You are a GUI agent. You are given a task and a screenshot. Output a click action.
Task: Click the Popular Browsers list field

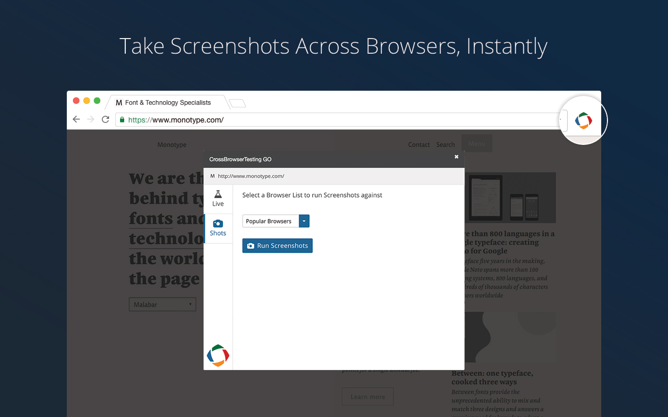pos(271,221)
